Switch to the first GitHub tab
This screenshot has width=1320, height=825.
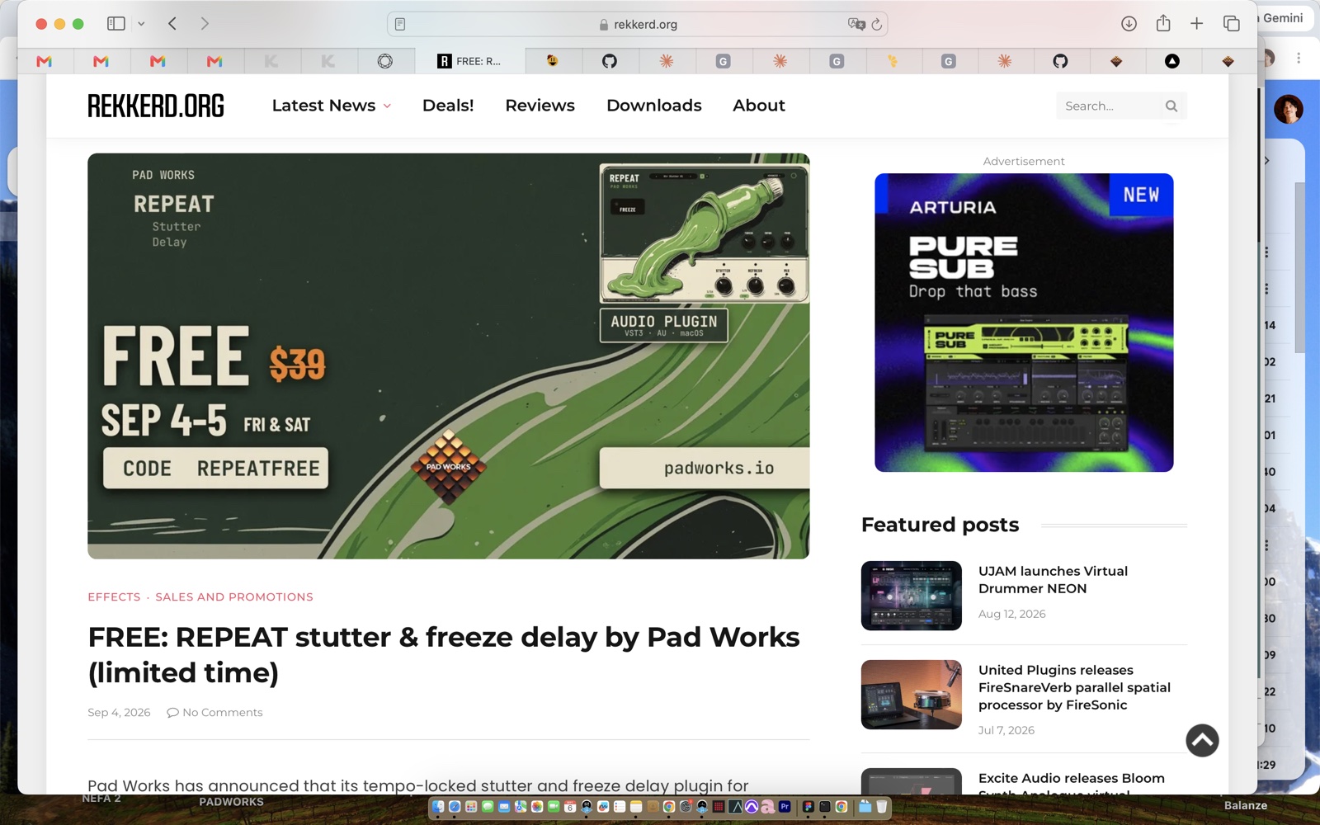[610, 61]
